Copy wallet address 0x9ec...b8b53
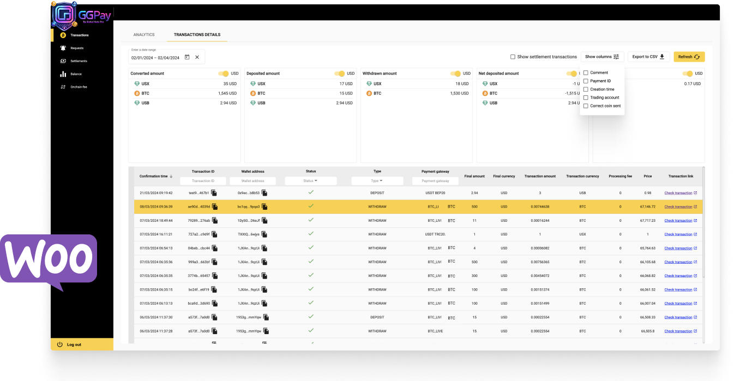740x381 pixels. [x=264, y=193]
